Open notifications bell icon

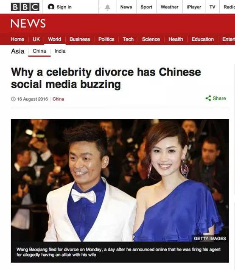click(x=107, y=7)
